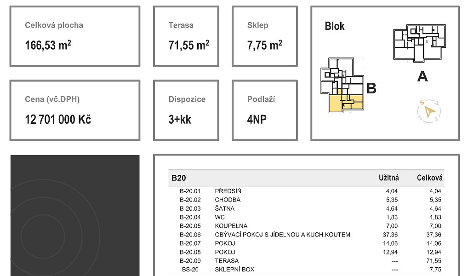
Task: Click the "PŘEDSÍŇ" room name
Action: 228,191
